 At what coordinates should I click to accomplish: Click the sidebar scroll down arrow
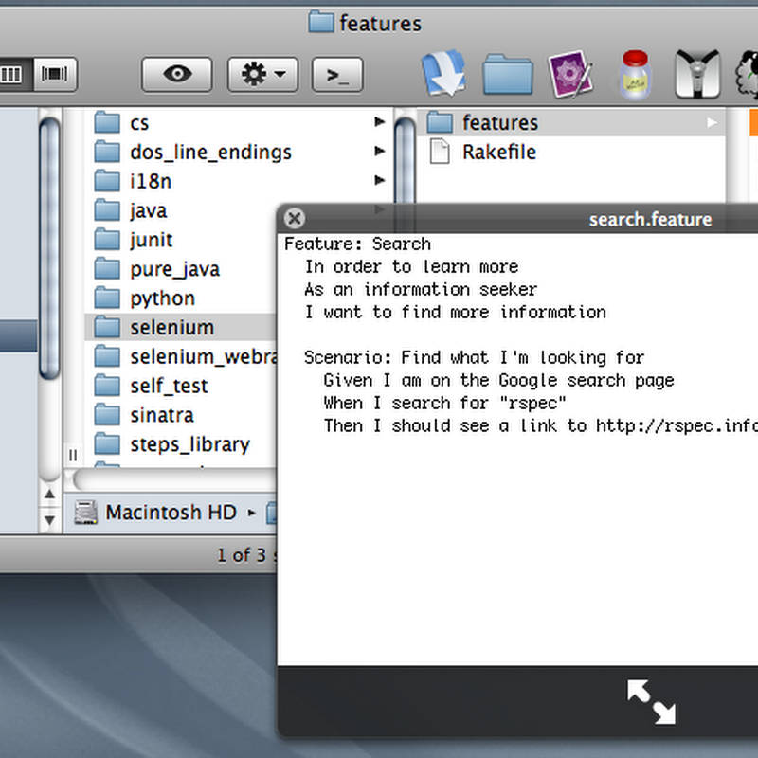(x=49, y=520)
